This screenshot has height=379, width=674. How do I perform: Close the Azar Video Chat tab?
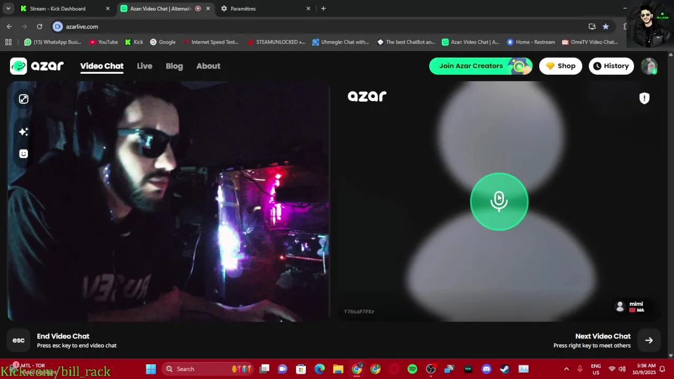[208, 8]
